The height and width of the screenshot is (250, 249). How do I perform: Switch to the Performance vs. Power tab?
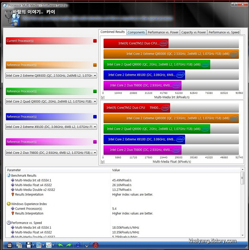[163, 32]
